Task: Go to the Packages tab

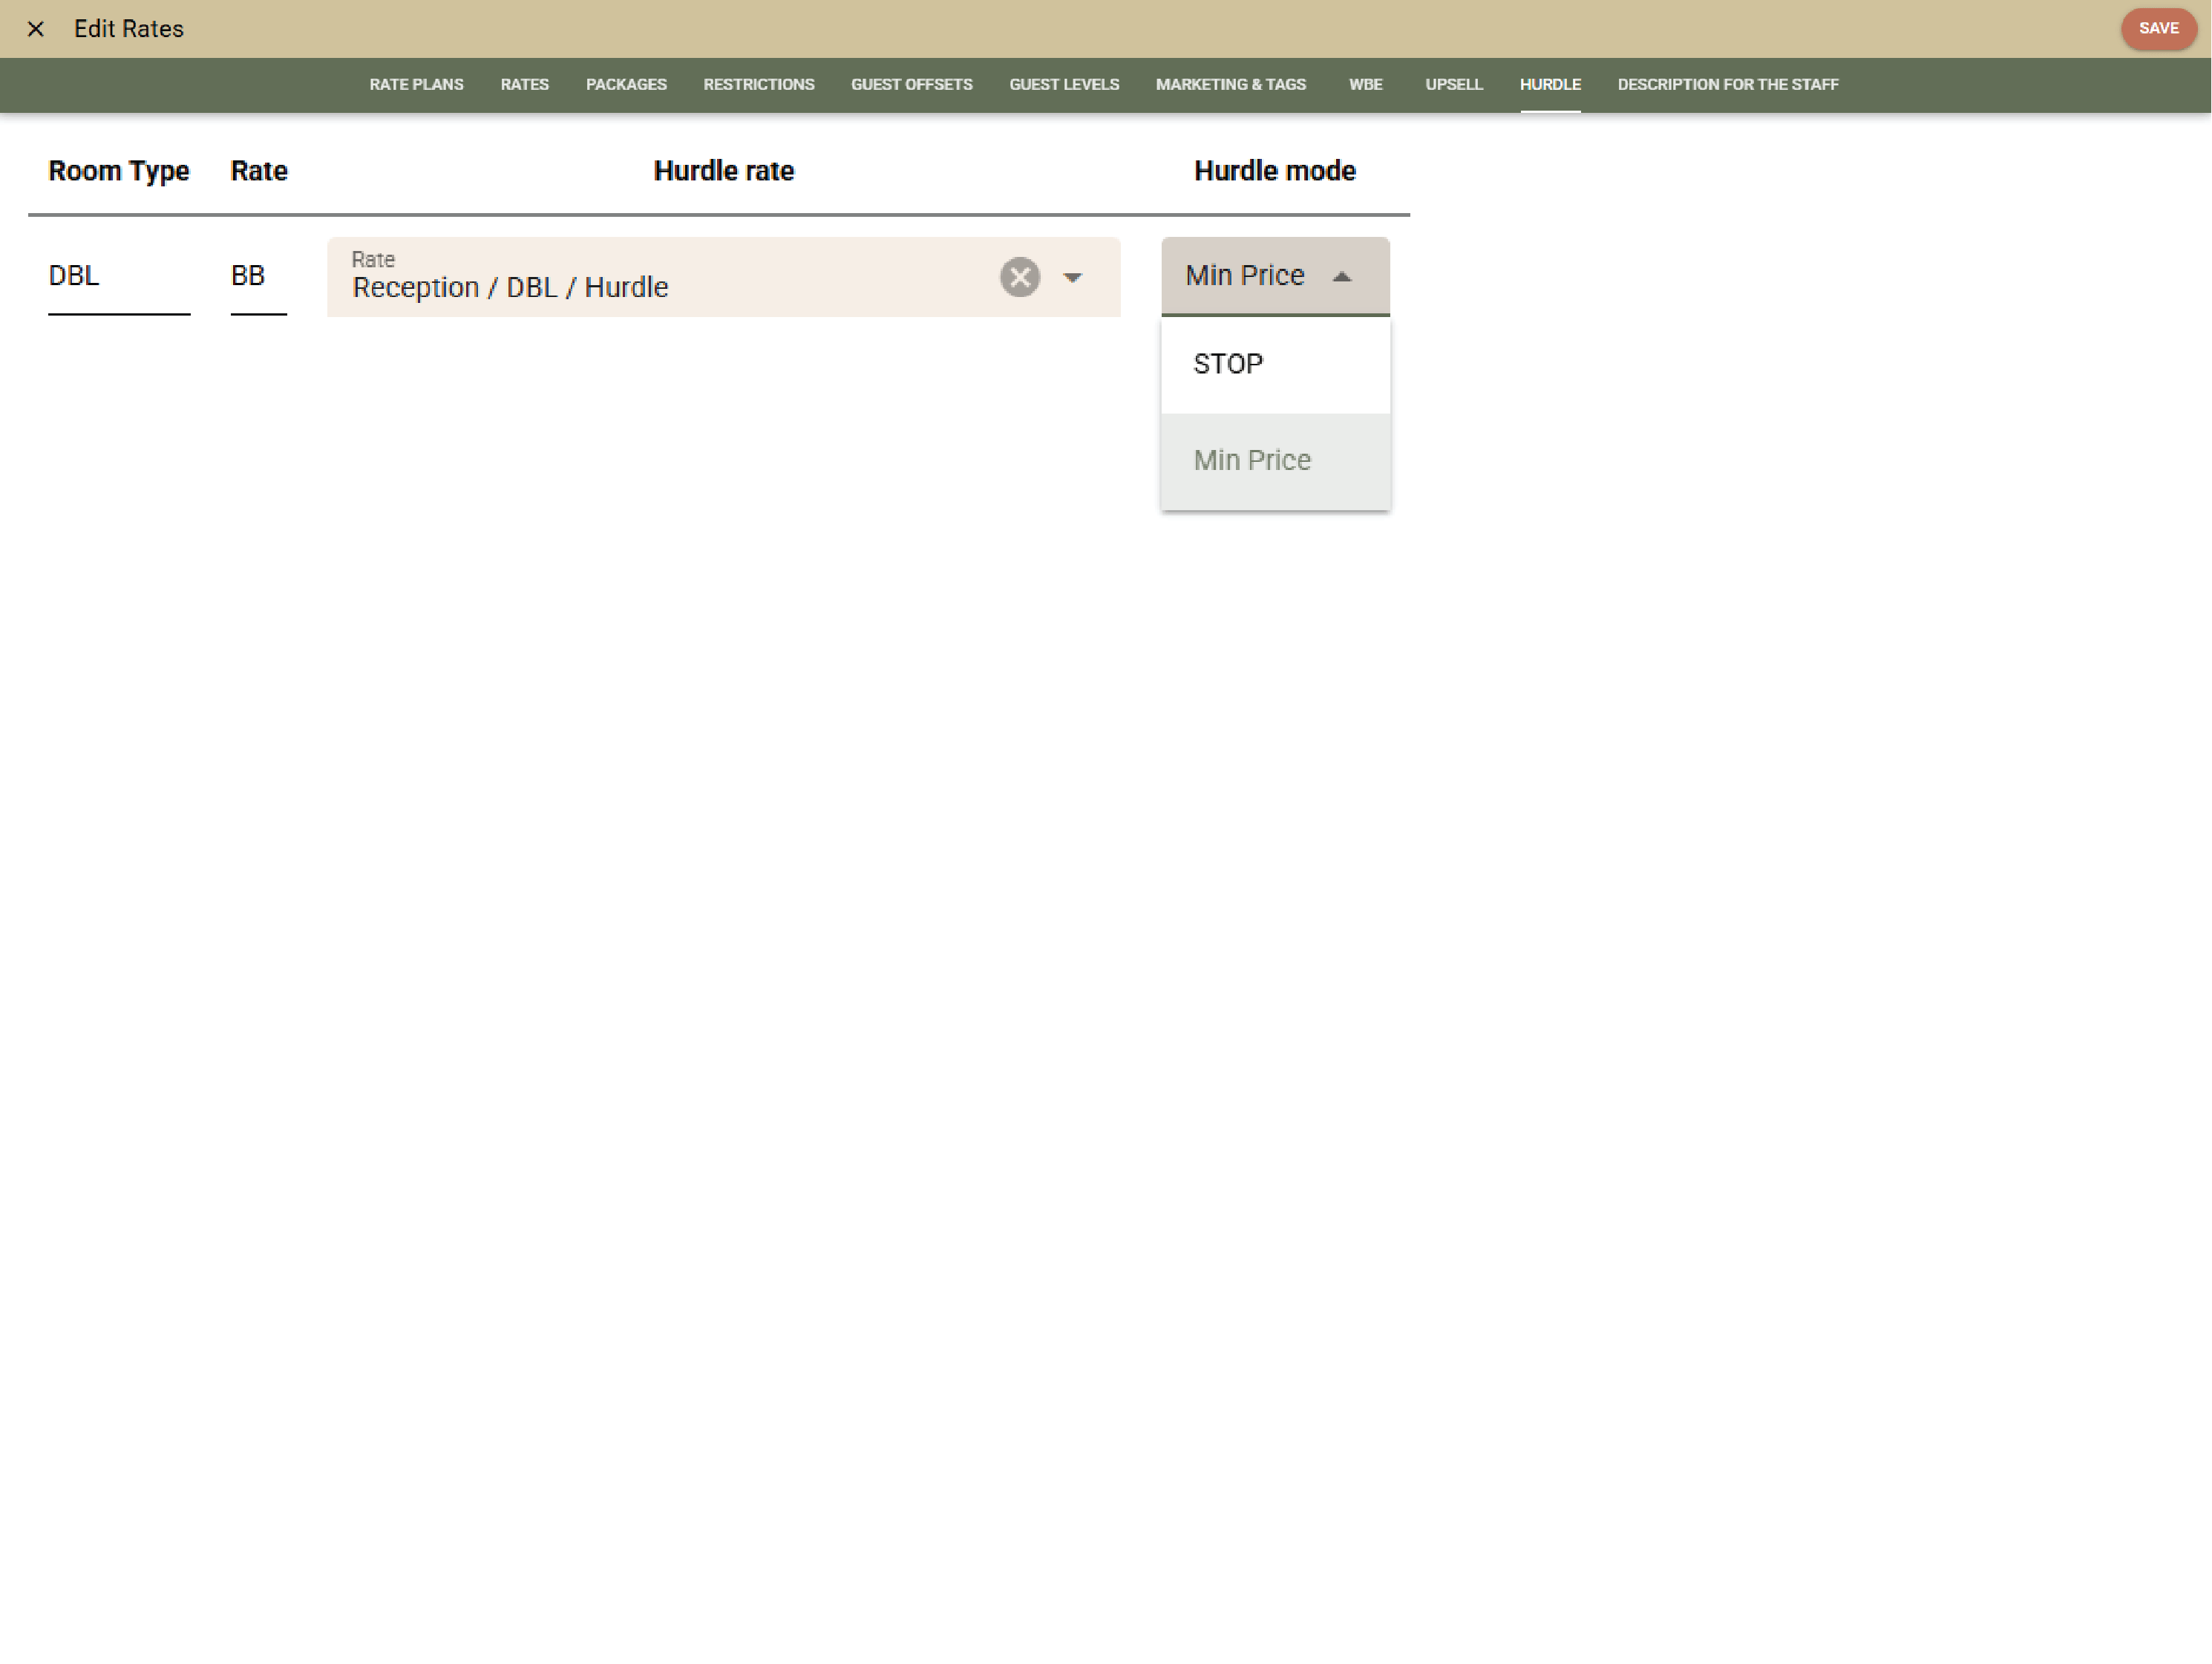Action: [626, 85]
